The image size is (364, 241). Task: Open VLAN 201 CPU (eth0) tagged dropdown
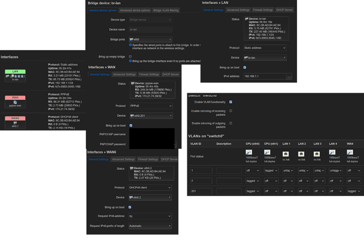click(x=253, y=191)
